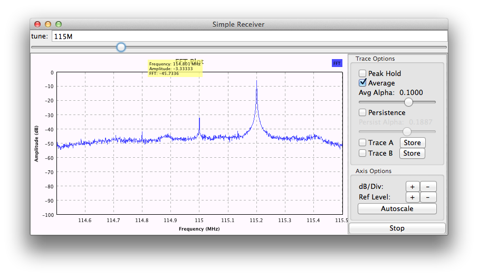Minimize the Simple Receiver window

pos(48,24)
